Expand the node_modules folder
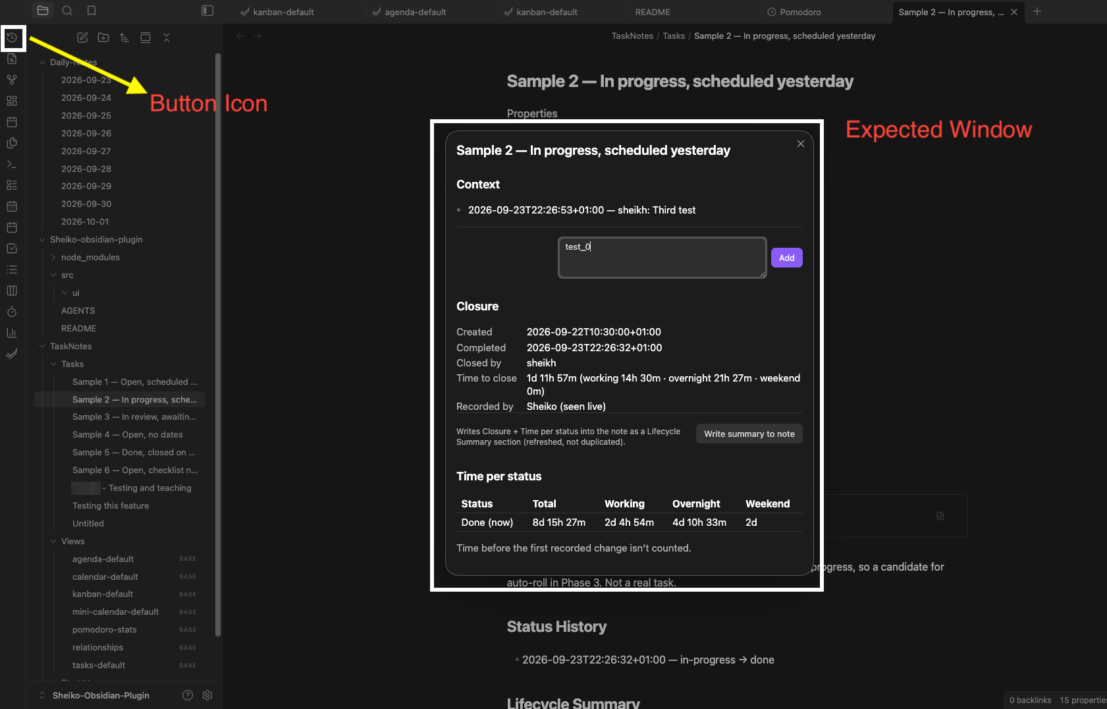Viewport: 1107px width, 709px height. (53, 257)
